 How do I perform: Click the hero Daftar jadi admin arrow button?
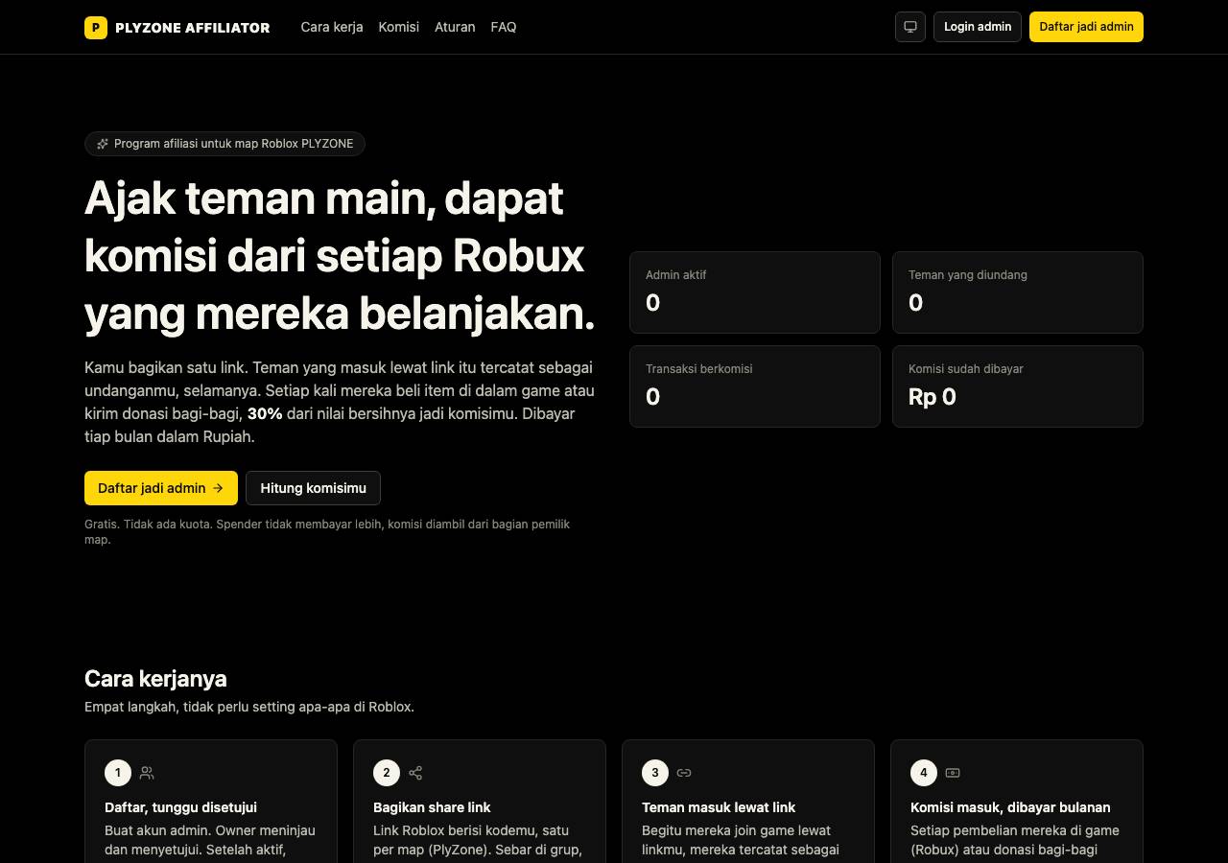(161, 488)
